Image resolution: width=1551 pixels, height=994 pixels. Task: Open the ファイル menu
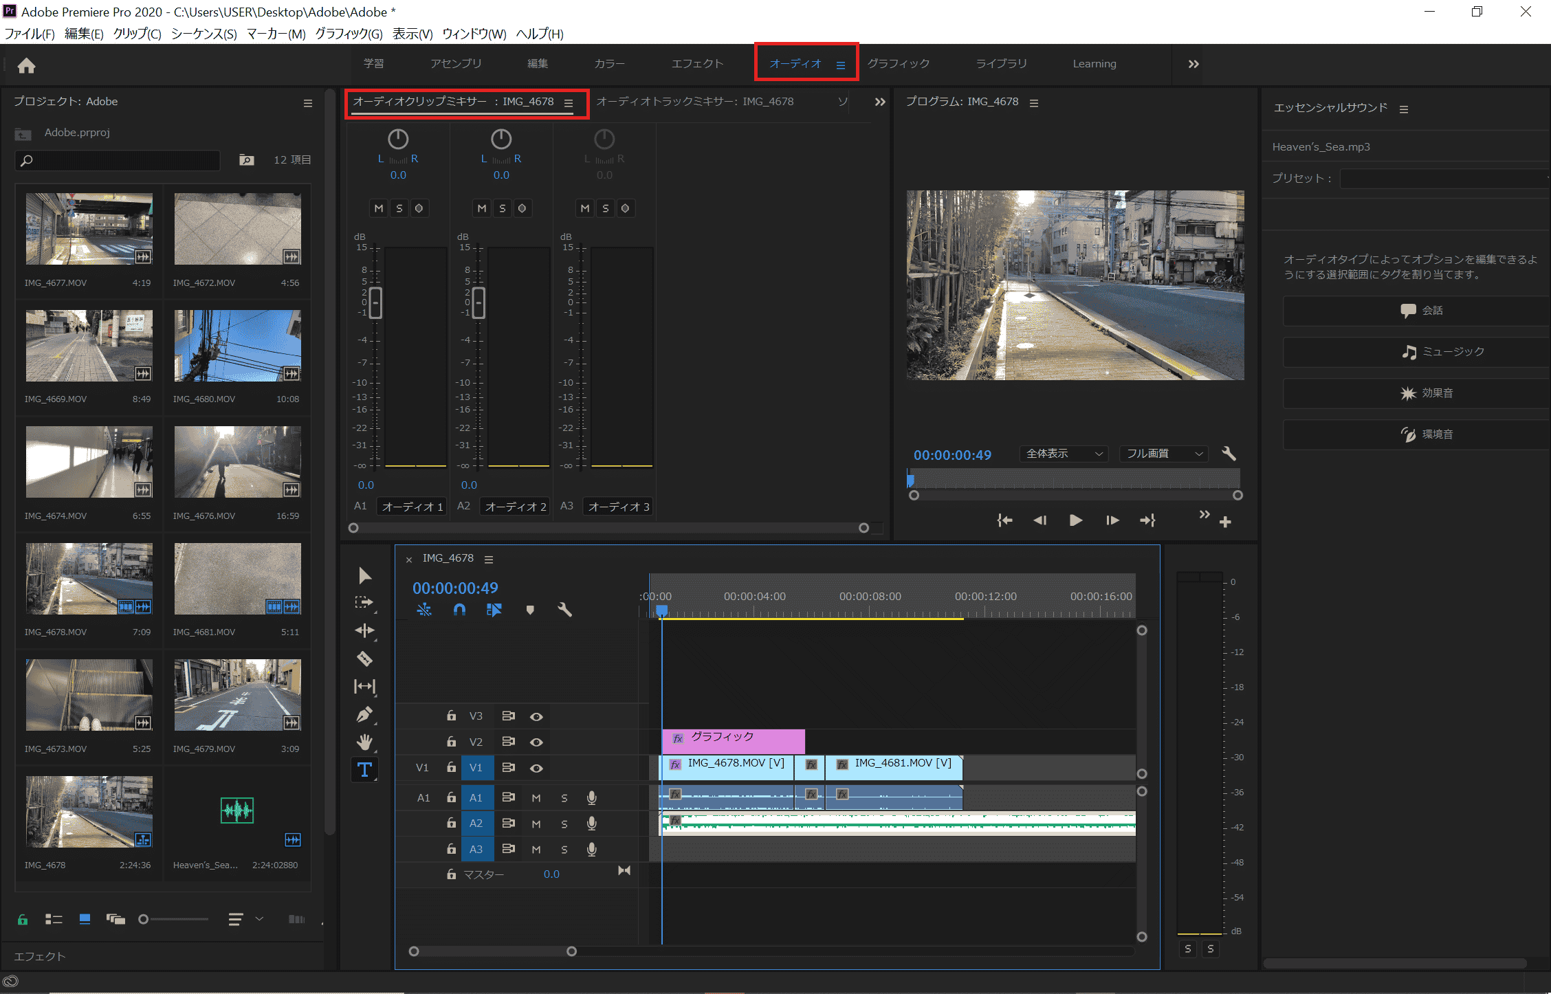30,34
